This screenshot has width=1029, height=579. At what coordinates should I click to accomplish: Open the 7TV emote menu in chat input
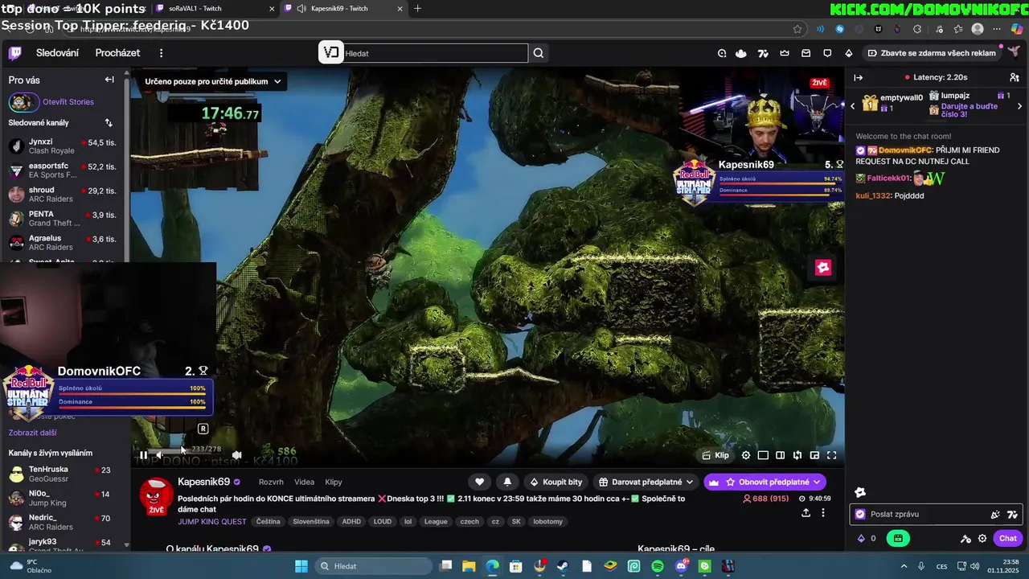coord(1012,515)
